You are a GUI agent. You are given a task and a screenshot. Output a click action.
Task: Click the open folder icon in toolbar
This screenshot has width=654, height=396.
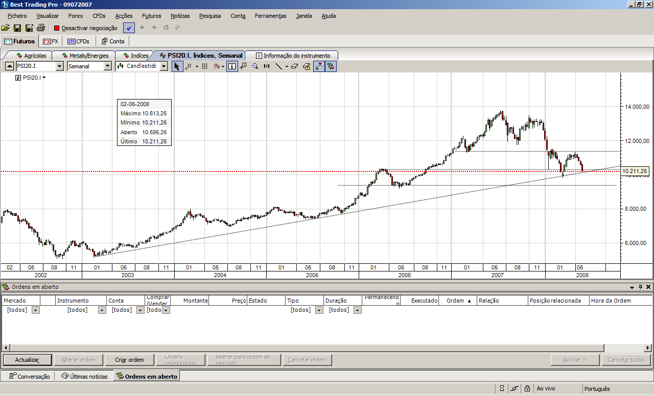point(6,28)
